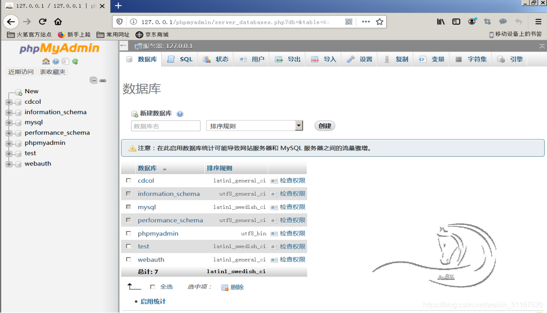Click the QR code icon in address bar
Image resolution: width=547 pixels, height=313 pixels.
click(349, 22)
